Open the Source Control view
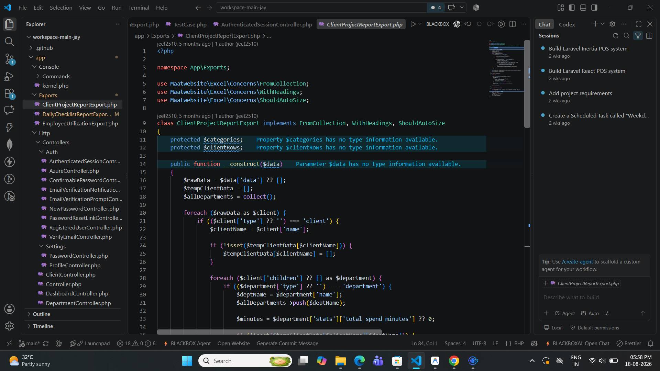Viewport: 660px width, 371px height. pyautogui.click(x=9, y=59)
